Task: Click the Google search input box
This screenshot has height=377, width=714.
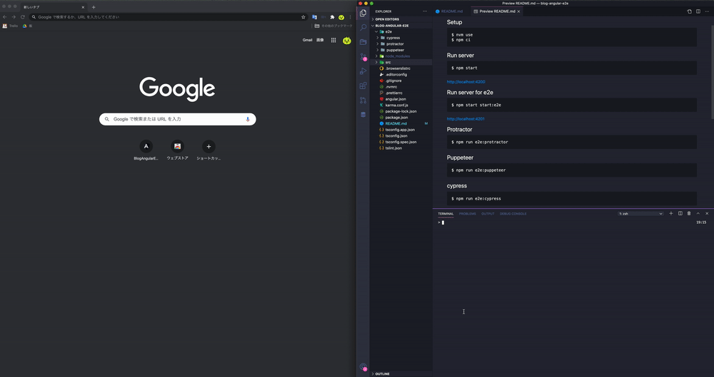Action: click(x=178, y=119)
